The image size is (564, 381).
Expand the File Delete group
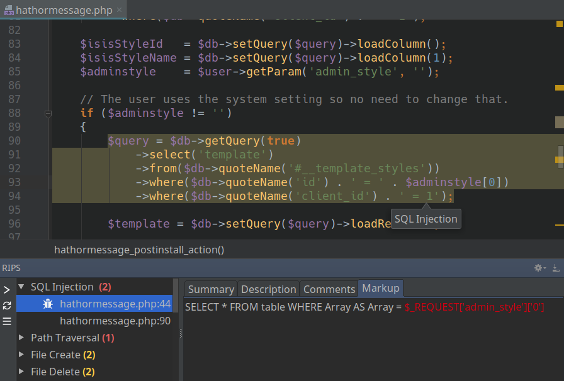point(22,372)
